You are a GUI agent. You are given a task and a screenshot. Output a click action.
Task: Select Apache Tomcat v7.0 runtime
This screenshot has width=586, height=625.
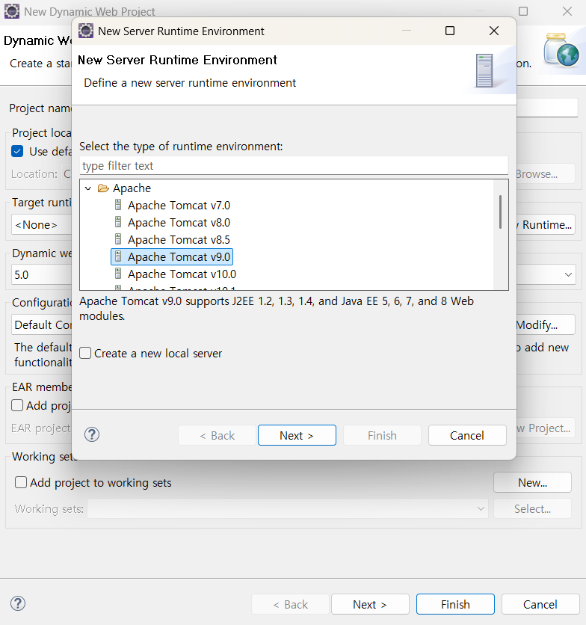pos(179,206)
